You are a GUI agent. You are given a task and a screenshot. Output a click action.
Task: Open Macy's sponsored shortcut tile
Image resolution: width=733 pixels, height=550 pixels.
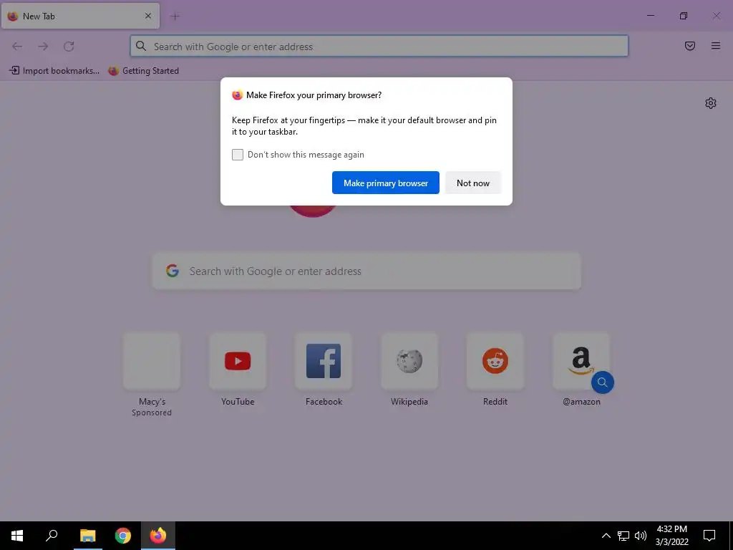click(152, 361)
